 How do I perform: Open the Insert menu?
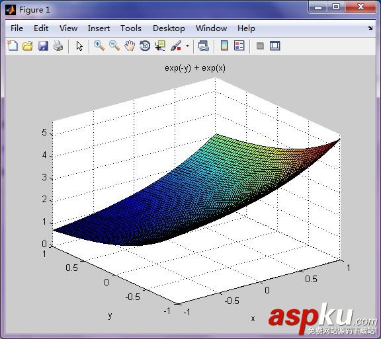click(x=99, y=28)
